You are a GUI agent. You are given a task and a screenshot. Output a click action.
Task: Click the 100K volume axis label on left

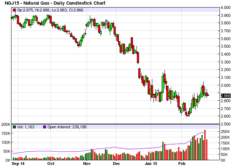pos(6,142)
